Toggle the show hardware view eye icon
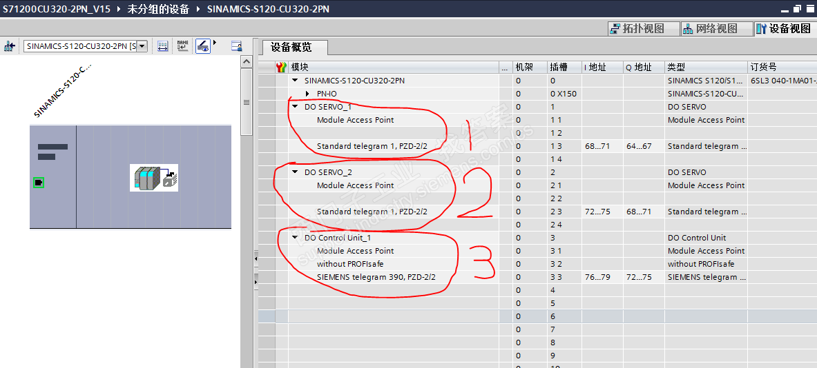Screen dimensions: 817x368 203,46
